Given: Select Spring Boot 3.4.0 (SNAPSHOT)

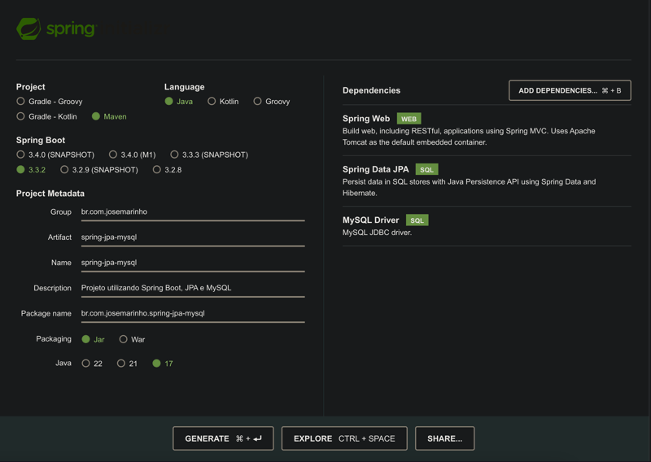Looking at the screenshot, I should [x=55, y=155].
